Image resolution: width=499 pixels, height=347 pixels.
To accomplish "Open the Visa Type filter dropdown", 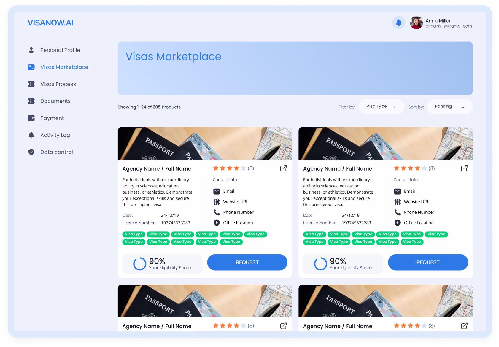I will point(381,107).
